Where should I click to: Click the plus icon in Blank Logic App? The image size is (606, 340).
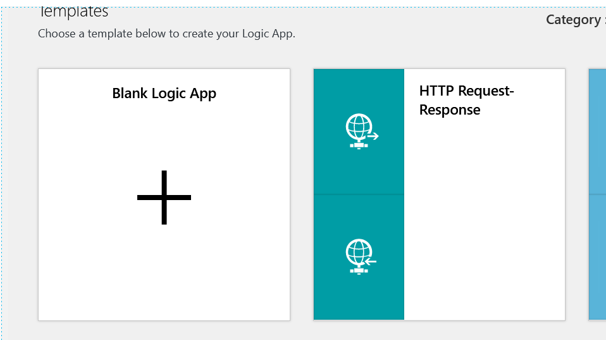(164, 198)
